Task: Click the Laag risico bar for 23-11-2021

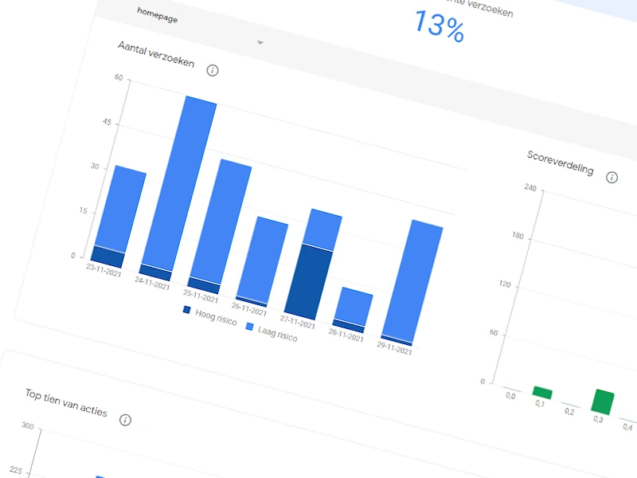Action: 121,210
